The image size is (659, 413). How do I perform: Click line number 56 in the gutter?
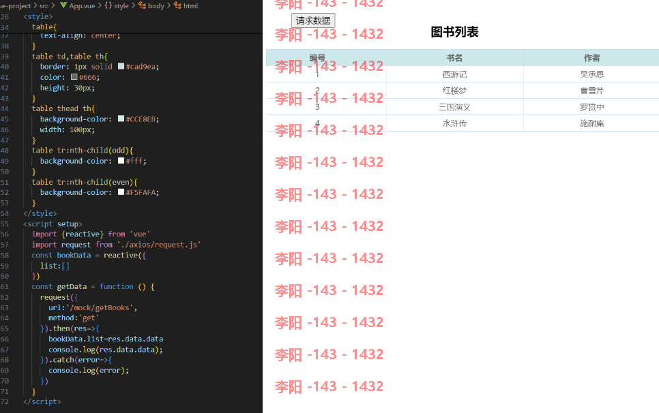(5, 234)
